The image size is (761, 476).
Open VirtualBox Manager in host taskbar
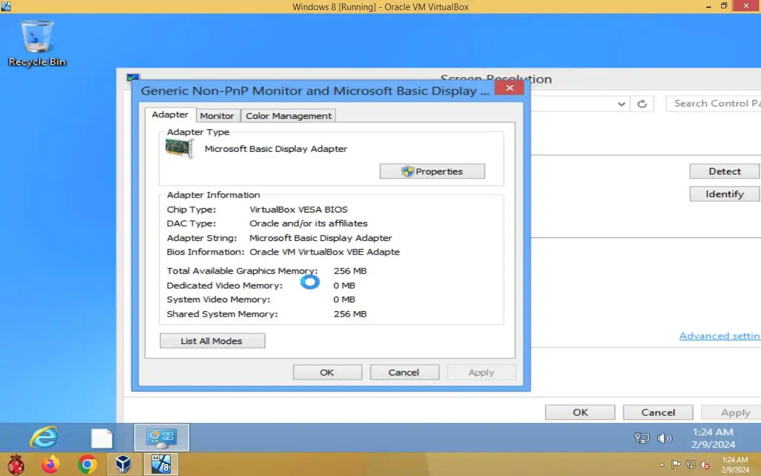click(x=124, y=464)
